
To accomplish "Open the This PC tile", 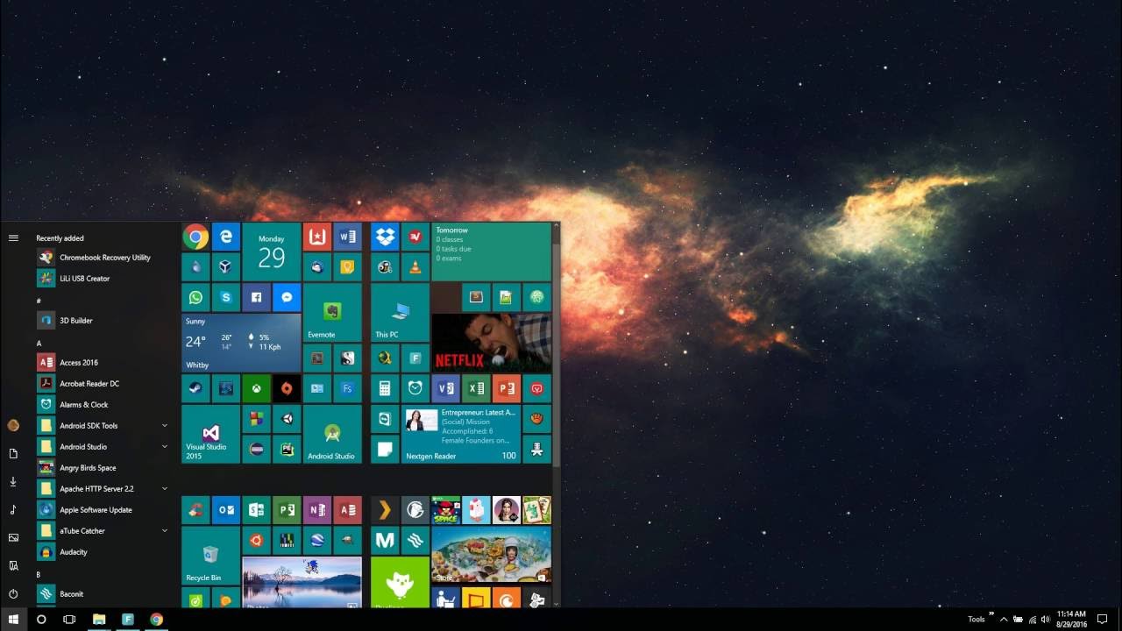I will coord(400,313).
